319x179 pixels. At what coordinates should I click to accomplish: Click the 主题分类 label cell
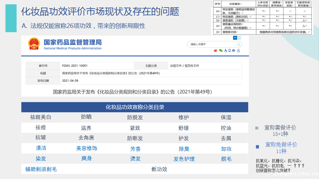pyautogui.click(x=151, y=66)
